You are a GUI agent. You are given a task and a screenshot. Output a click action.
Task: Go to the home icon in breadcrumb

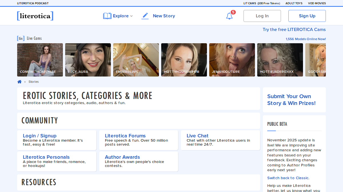click(x=19, y=82)
